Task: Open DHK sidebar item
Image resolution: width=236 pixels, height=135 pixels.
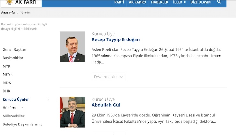Action: 6,91
